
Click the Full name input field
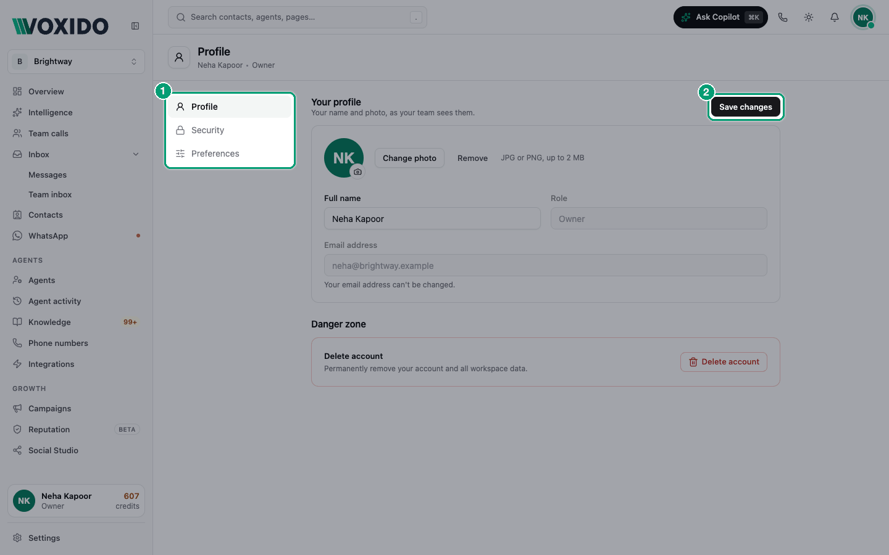tap(432, 218)
